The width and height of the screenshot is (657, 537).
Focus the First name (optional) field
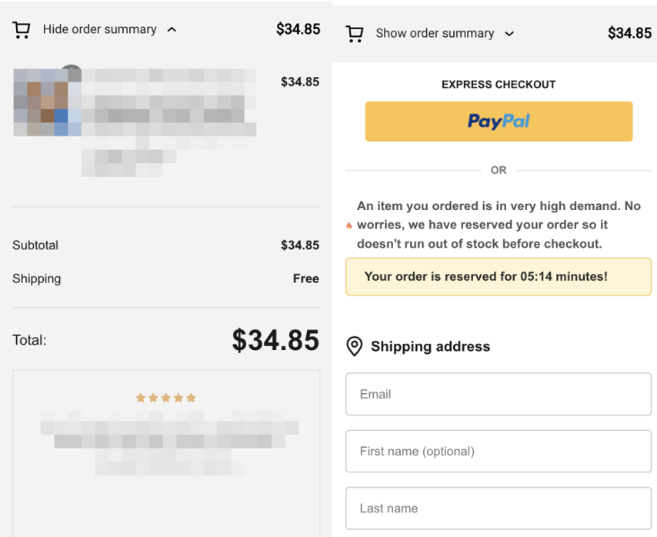(499, 451)
